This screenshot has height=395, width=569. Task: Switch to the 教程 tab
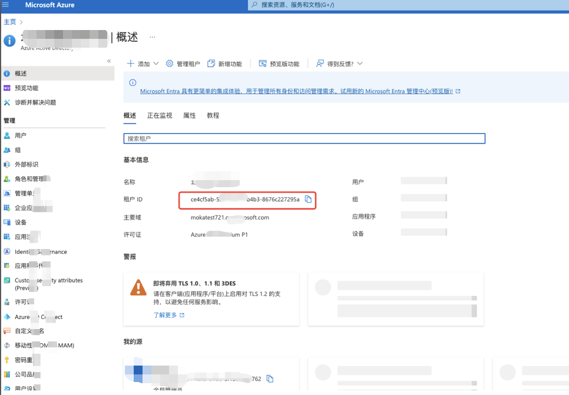(x=213, y=115)
